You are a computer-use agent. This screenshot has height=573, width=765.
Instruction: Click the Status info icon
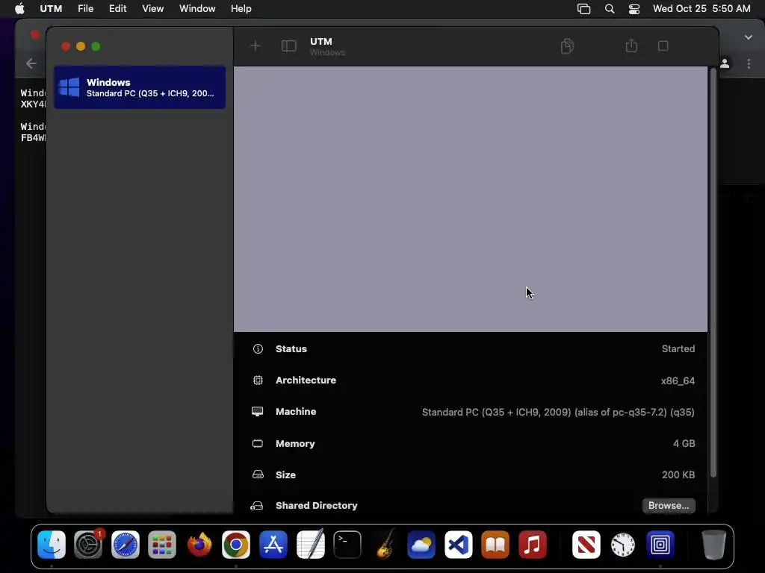258,349
